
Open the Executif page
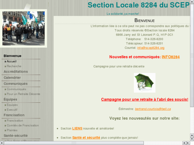coord(12,110)
